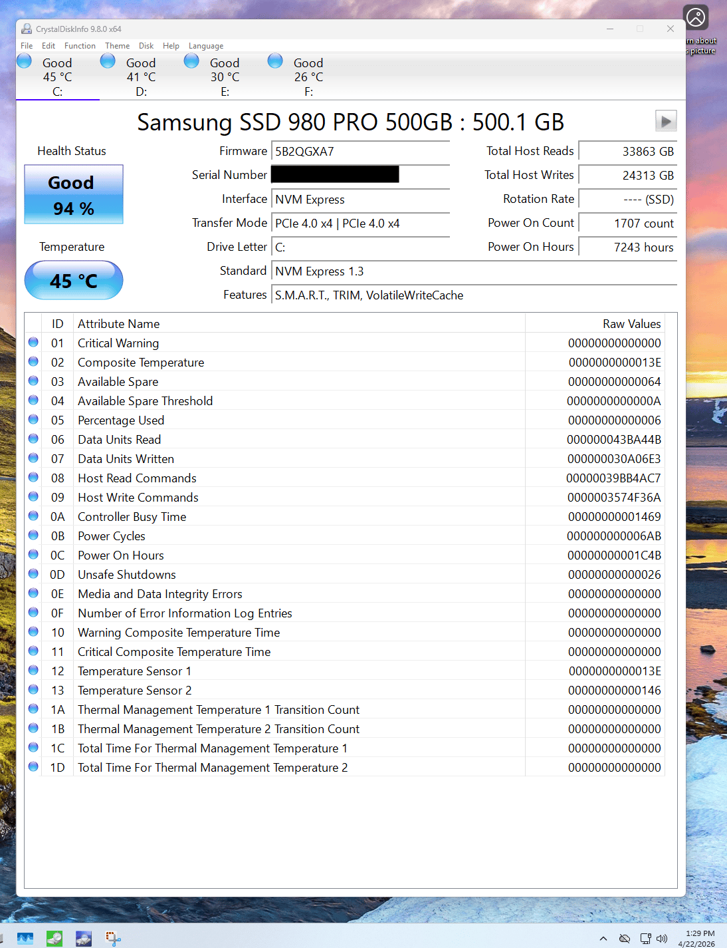This screenshot has width=727, height=948.
Task: Open the Function menu
Action: pos(80,46)
